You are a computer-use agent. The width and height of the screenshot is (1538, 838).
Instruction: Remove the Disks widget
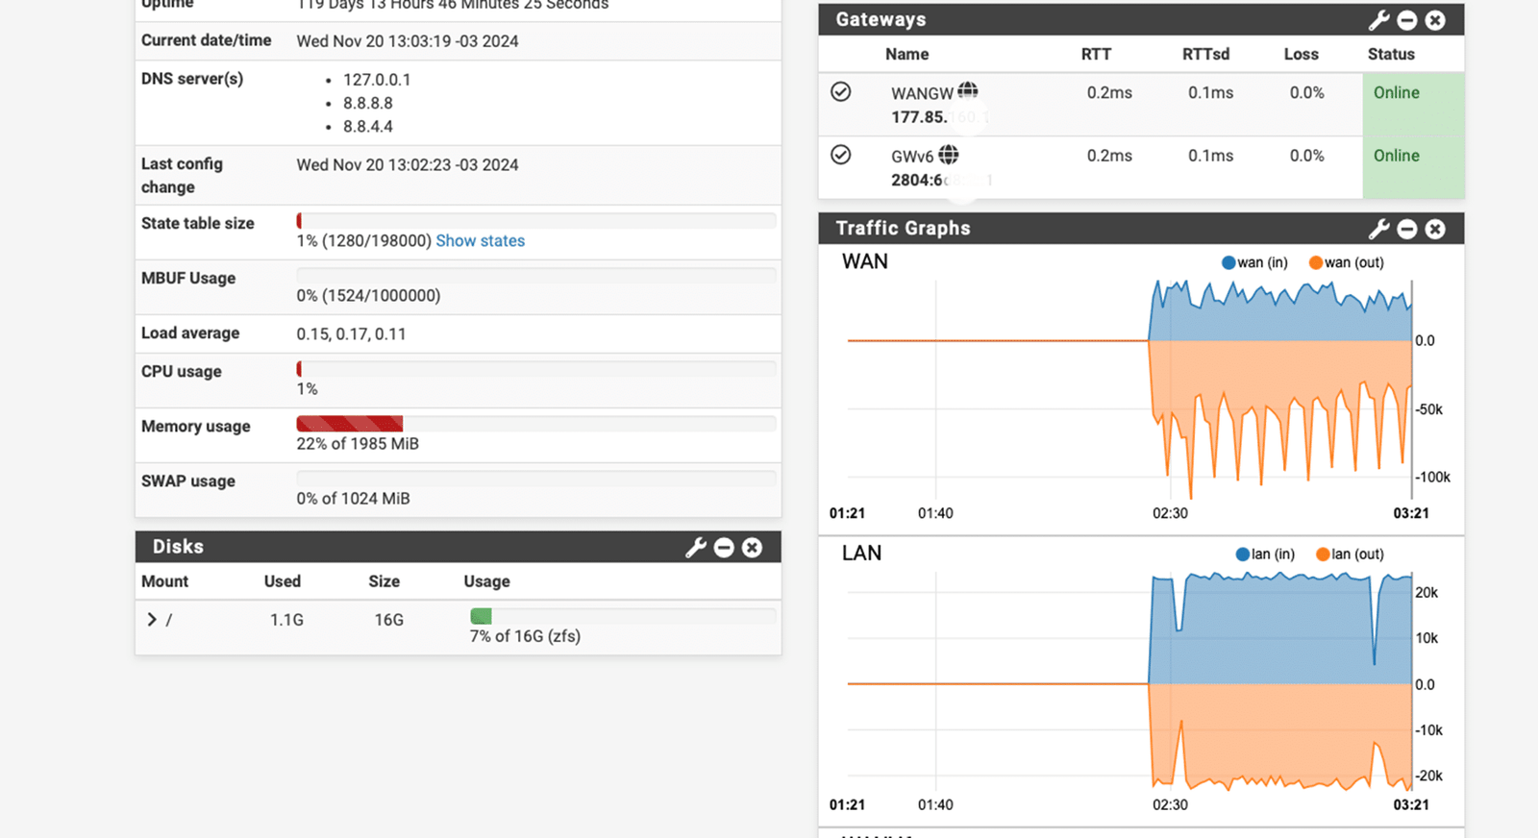tap(752, 547)
